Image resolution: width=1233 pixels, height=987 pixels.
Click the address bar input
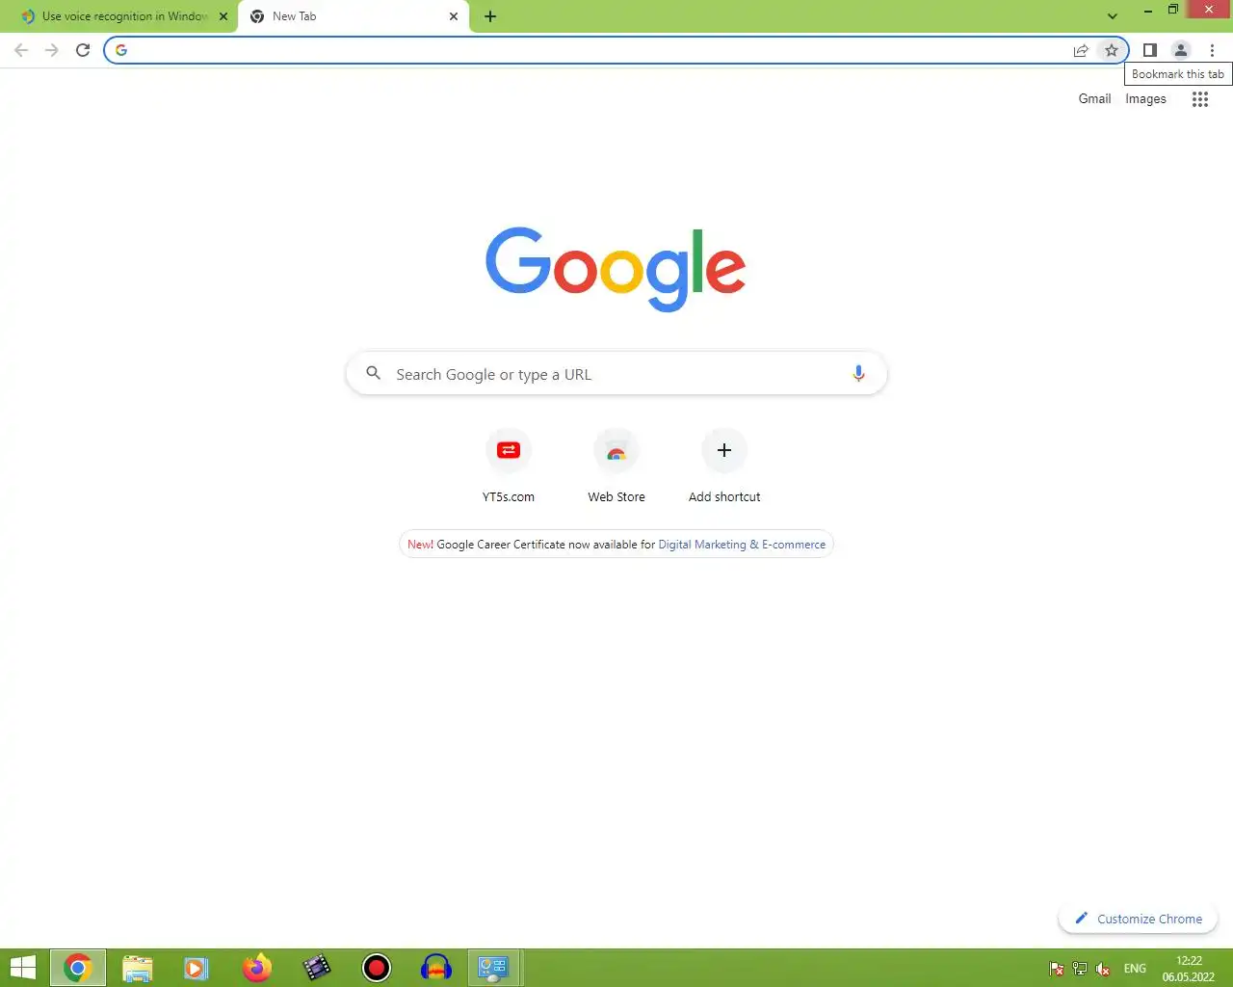(597, 50)
